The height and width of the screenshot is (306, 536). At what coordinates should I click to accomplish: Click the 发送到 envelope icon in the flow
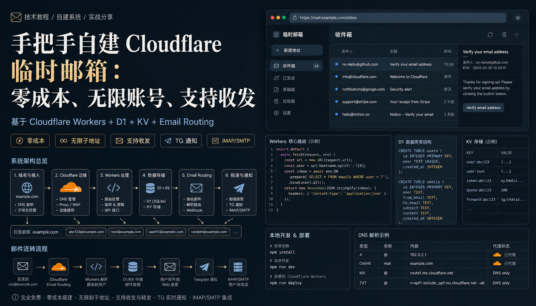23,266
